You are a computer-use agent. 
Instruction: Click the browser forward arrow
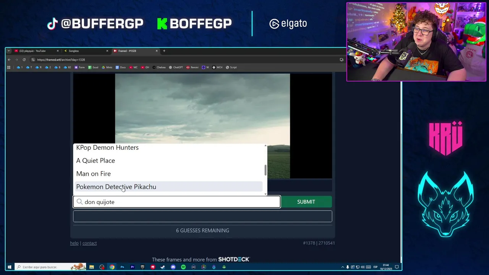point(16,60)
